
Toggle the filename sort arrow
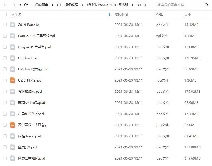(x=109, y=14)
